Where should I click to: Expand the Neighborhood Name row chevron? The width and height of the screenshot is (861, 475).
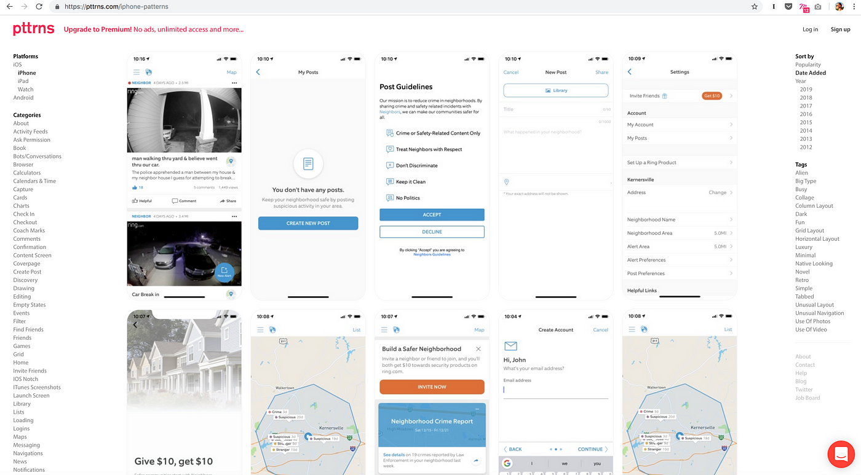tap(731, 219)
